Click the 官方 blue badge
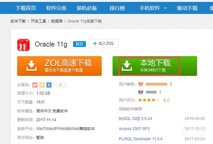 [79, 44]
